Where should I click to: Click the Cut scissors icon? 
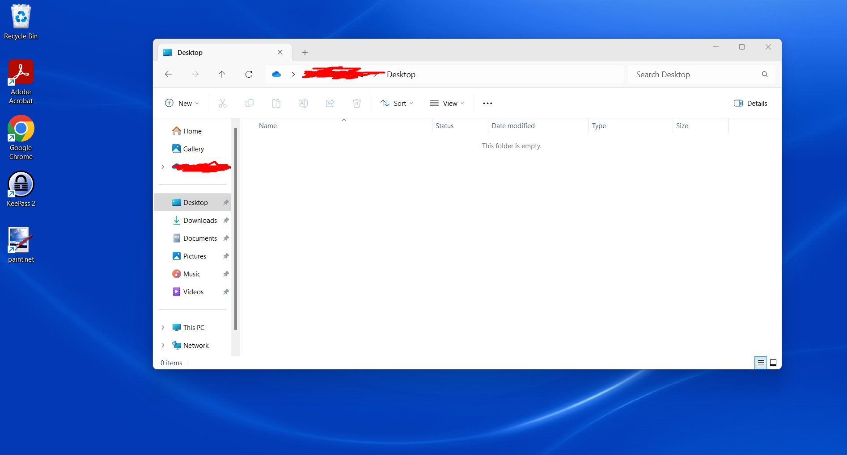click(223, 103)
